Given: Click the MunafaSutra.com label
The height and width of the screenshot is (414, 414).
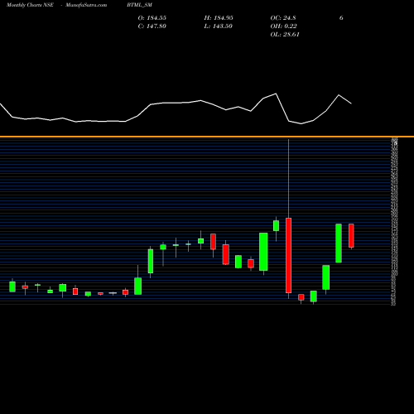Looking at the screenshot, I should tap(86, 5).
